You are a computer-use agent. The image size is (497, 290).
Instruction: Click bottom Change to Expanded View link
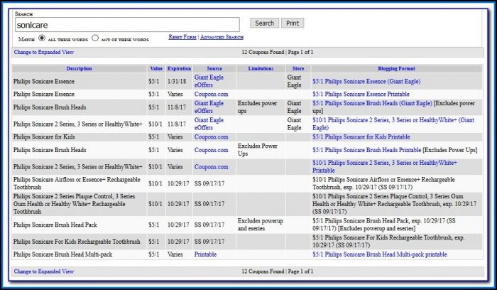44,272
